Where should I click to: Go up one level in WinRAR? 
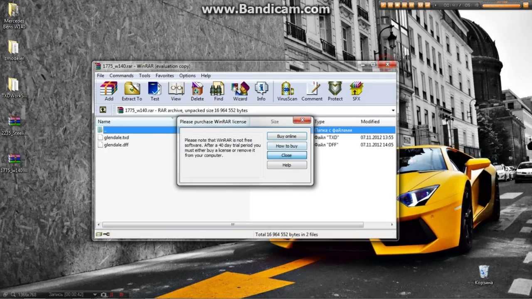point(103,110)
